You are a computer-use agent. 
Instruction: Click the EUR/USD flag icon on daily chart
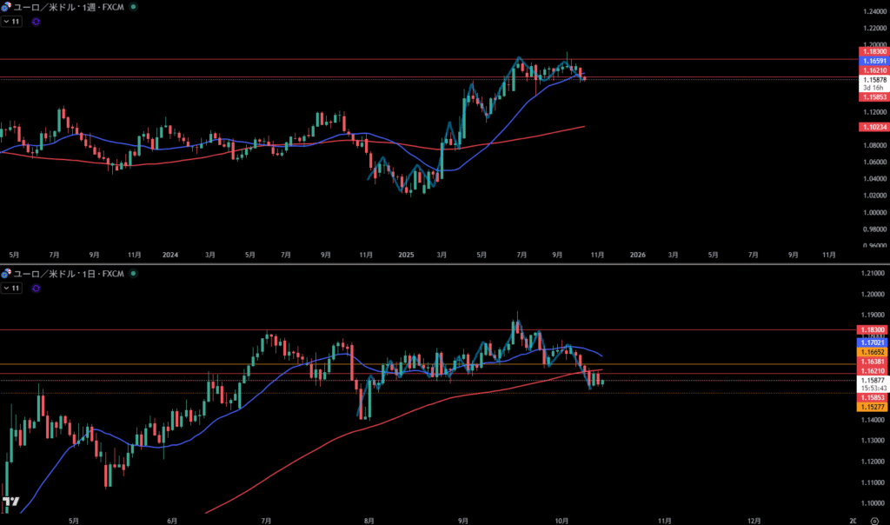6,273
